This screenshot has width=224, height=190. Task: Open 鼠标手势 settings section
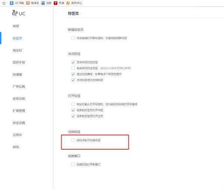click(x=19, y=62)
